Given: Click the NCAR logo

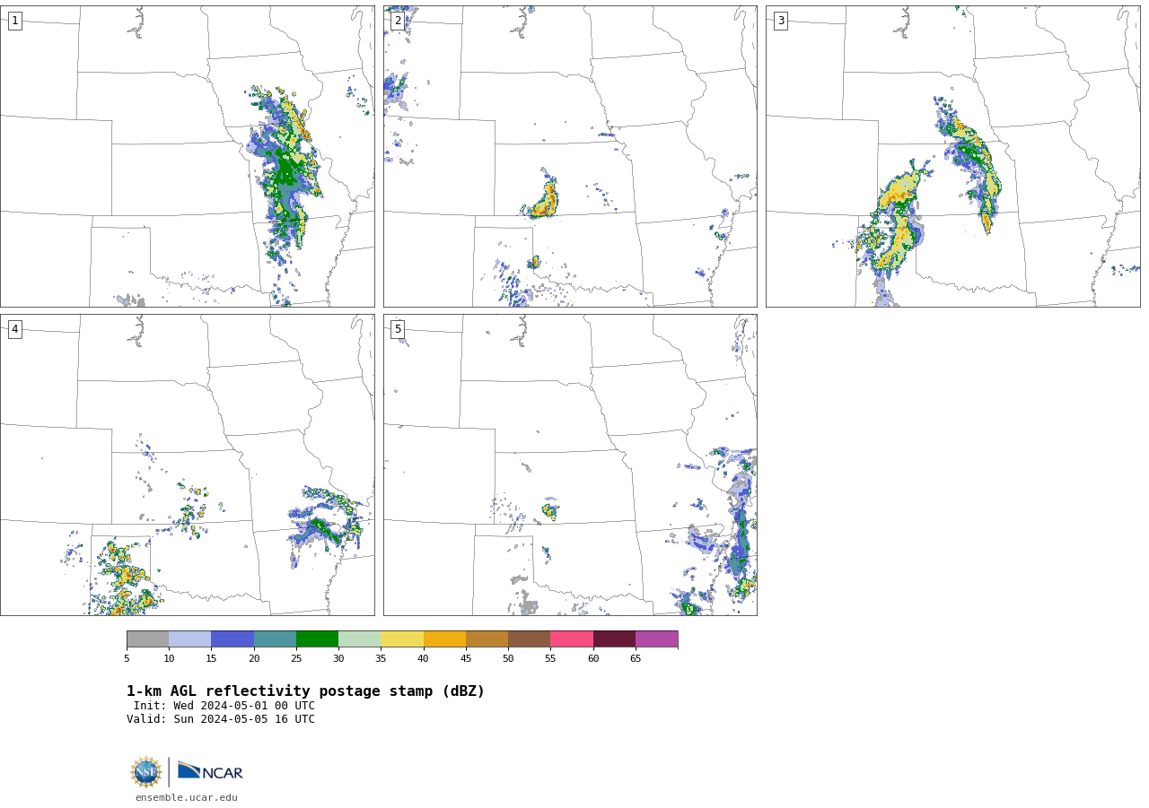Looking at the screenshot, I should 210,771.
